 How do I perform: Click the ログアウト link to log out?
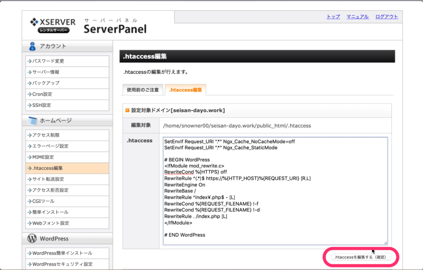386,16
